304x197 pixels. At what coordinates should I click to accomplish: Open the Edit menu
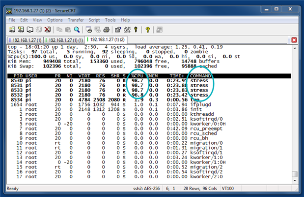point(24,20)
